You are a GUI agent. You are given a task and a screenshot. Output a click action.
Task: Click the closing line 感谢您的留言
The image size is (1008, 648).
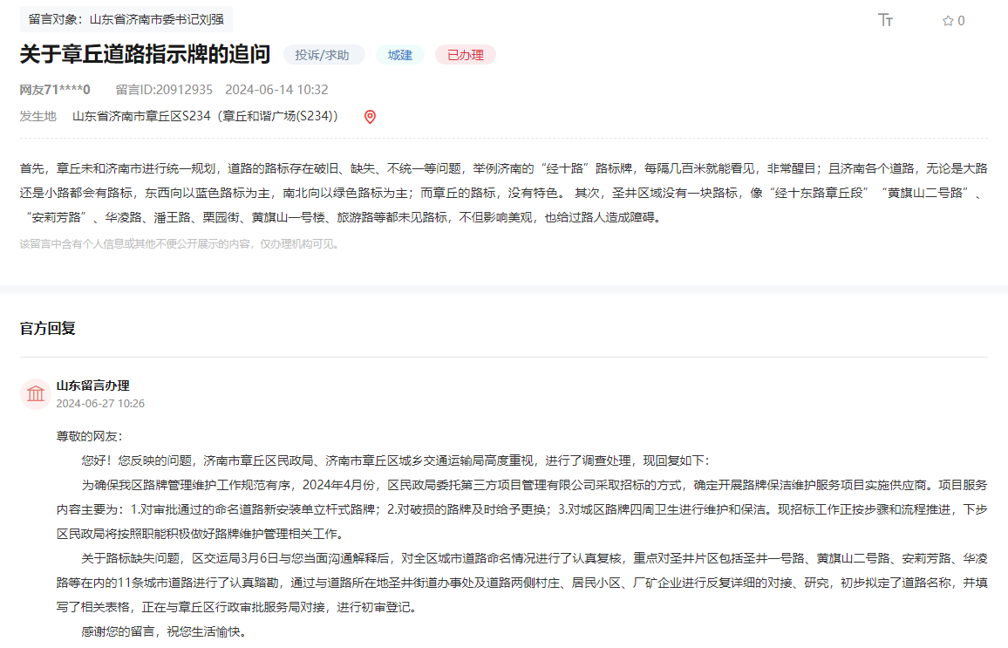pos(164,632)
